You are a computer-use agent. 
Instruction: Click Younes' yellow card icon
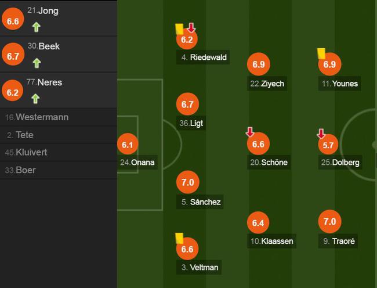(321, 53)
